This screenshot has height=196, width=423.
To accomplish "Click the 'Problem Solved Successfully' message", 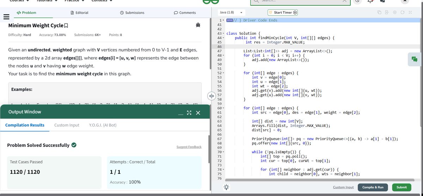I will [38, 145].
